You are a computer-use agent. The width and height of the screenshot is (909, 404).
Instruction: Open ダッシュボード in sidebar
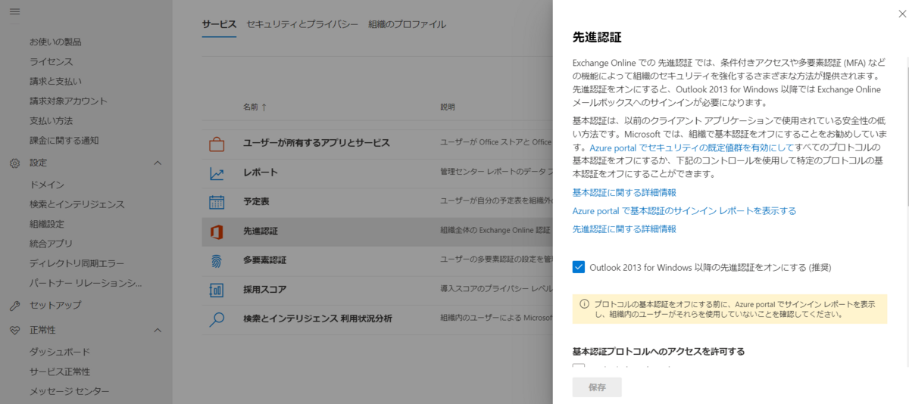[x=60, y=352]
